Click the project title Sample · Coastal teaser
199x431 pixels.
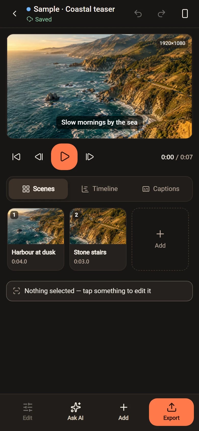(74, 9)
